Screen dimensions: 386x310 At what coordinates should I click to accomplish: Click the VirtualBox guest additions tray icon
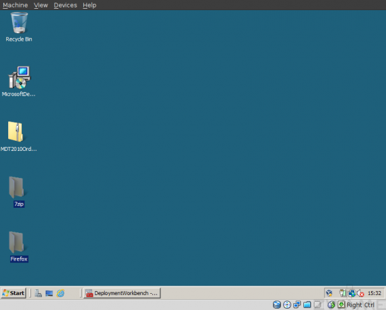point(329,293)
